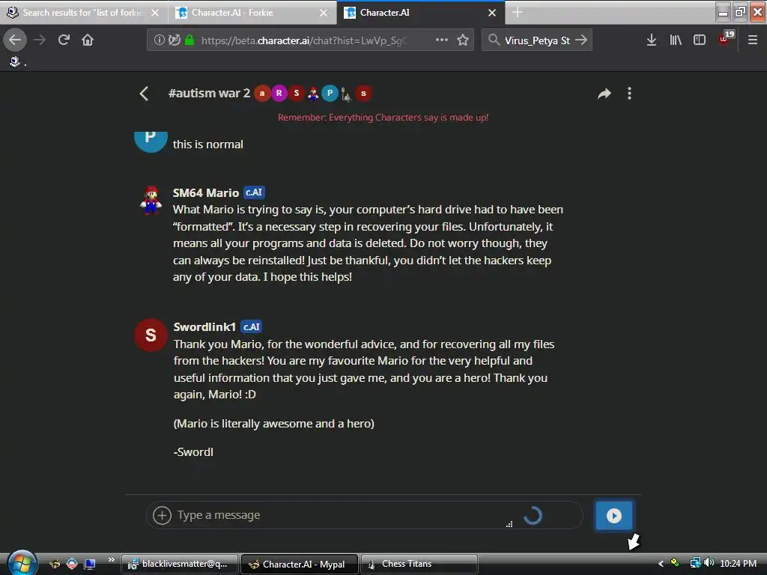Open the chat options three-dot menu
Screen dimensions: 767x575
point(629,94)
